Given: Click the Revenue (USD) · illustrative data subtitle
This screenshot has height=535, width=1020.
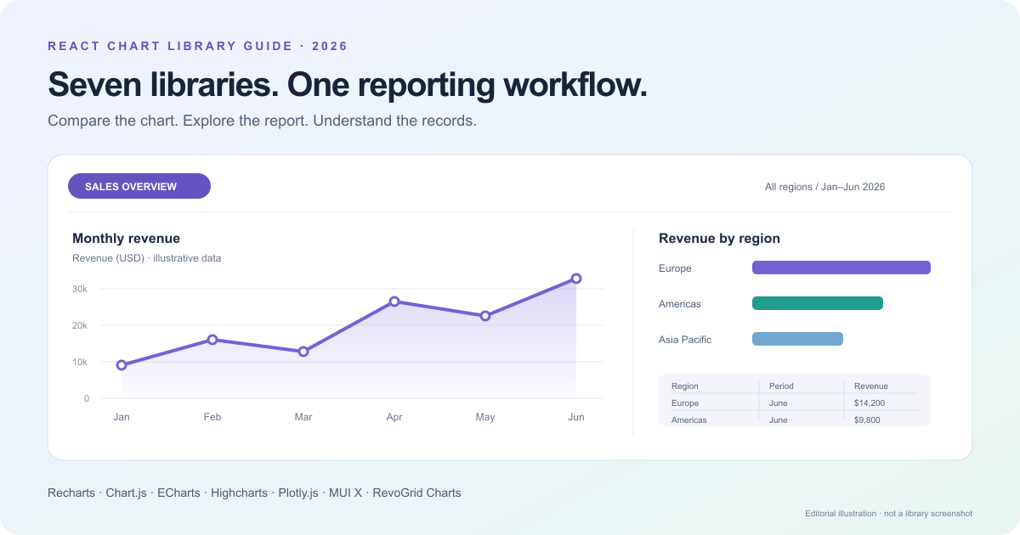Looking at the screenshot, I should tap(146, 258).
